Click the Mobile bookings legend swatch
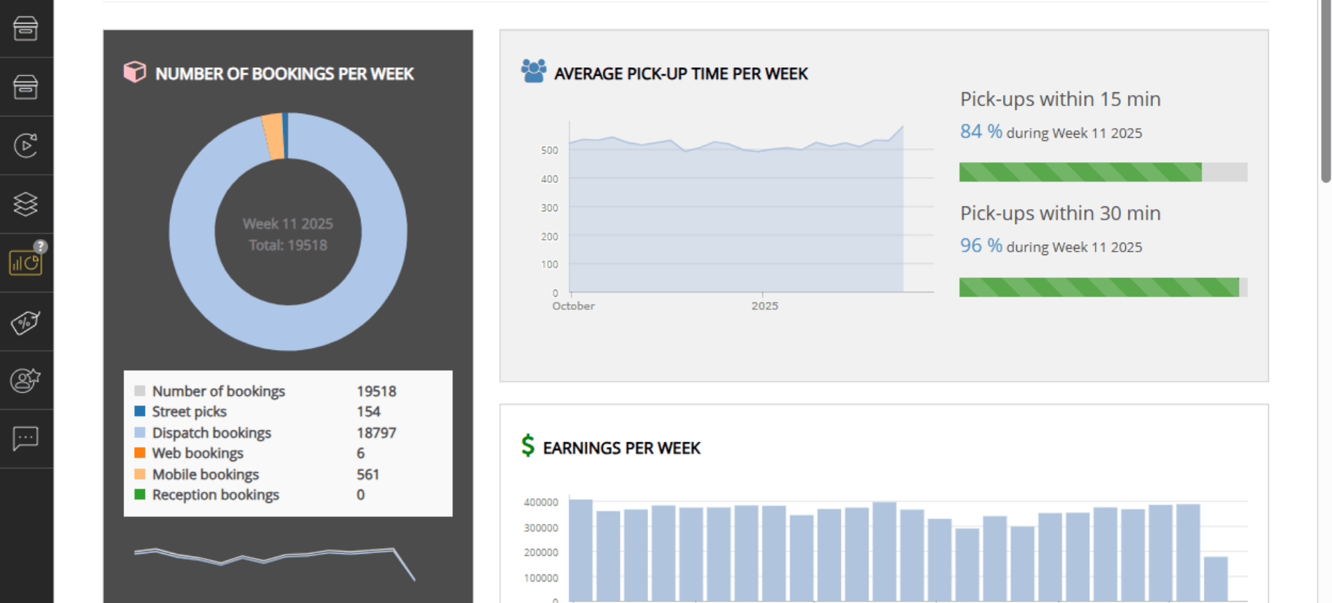This screenshot has height=603, width=1332. point(140,474)
